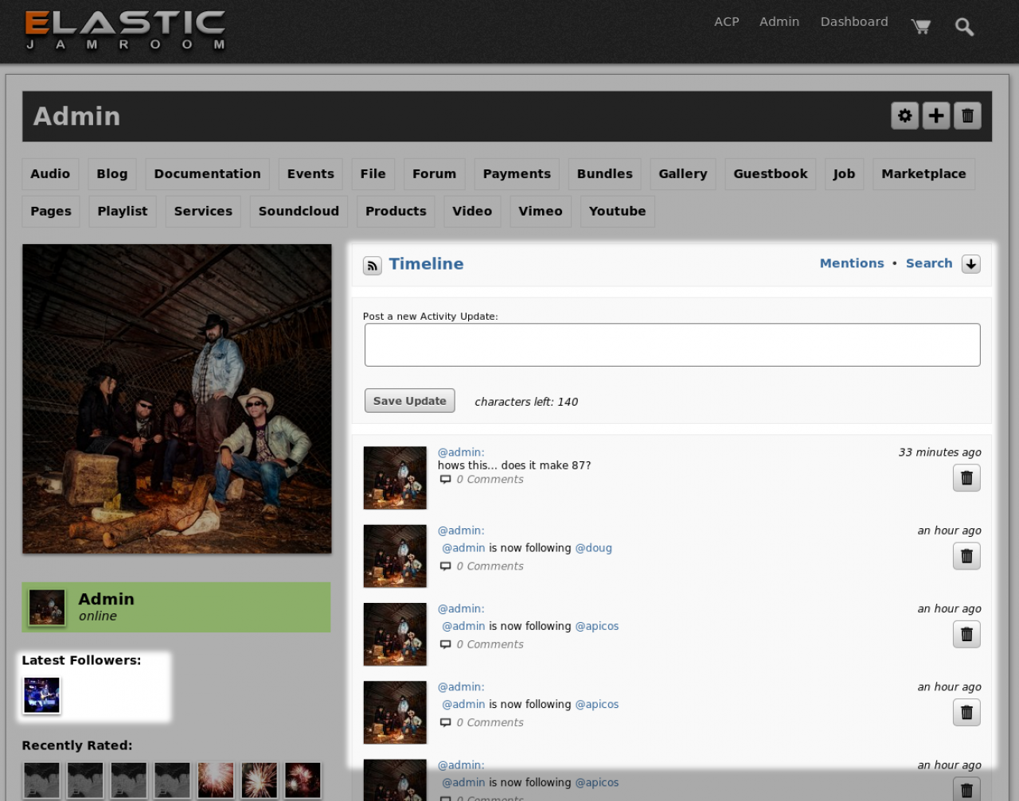The image size is (1019, 801).
Task: Visit the Marketplace tab
Action: [923, 174]
